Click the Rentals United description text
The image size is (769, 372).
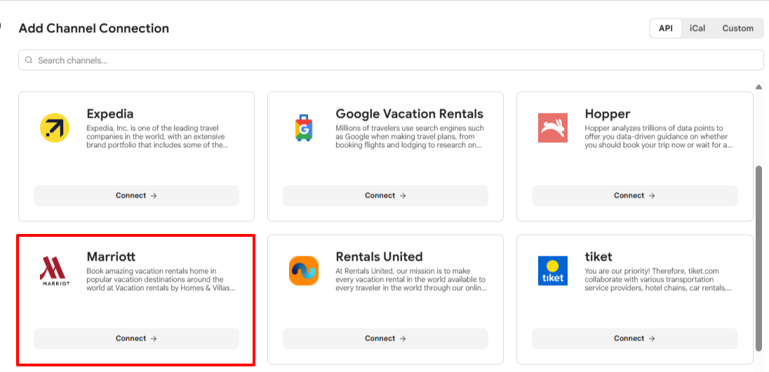coord(411,280)
